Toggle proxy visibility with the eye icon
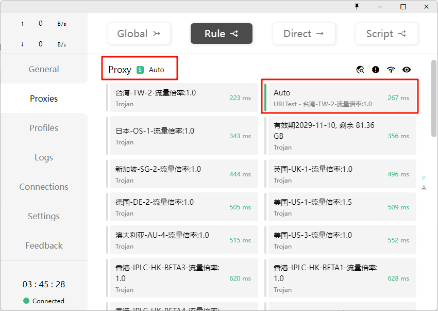438x311 pixels. point(407,70)
